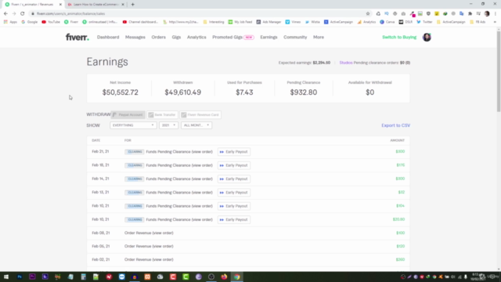Open the Messages nav item

(x=135, y=37)
